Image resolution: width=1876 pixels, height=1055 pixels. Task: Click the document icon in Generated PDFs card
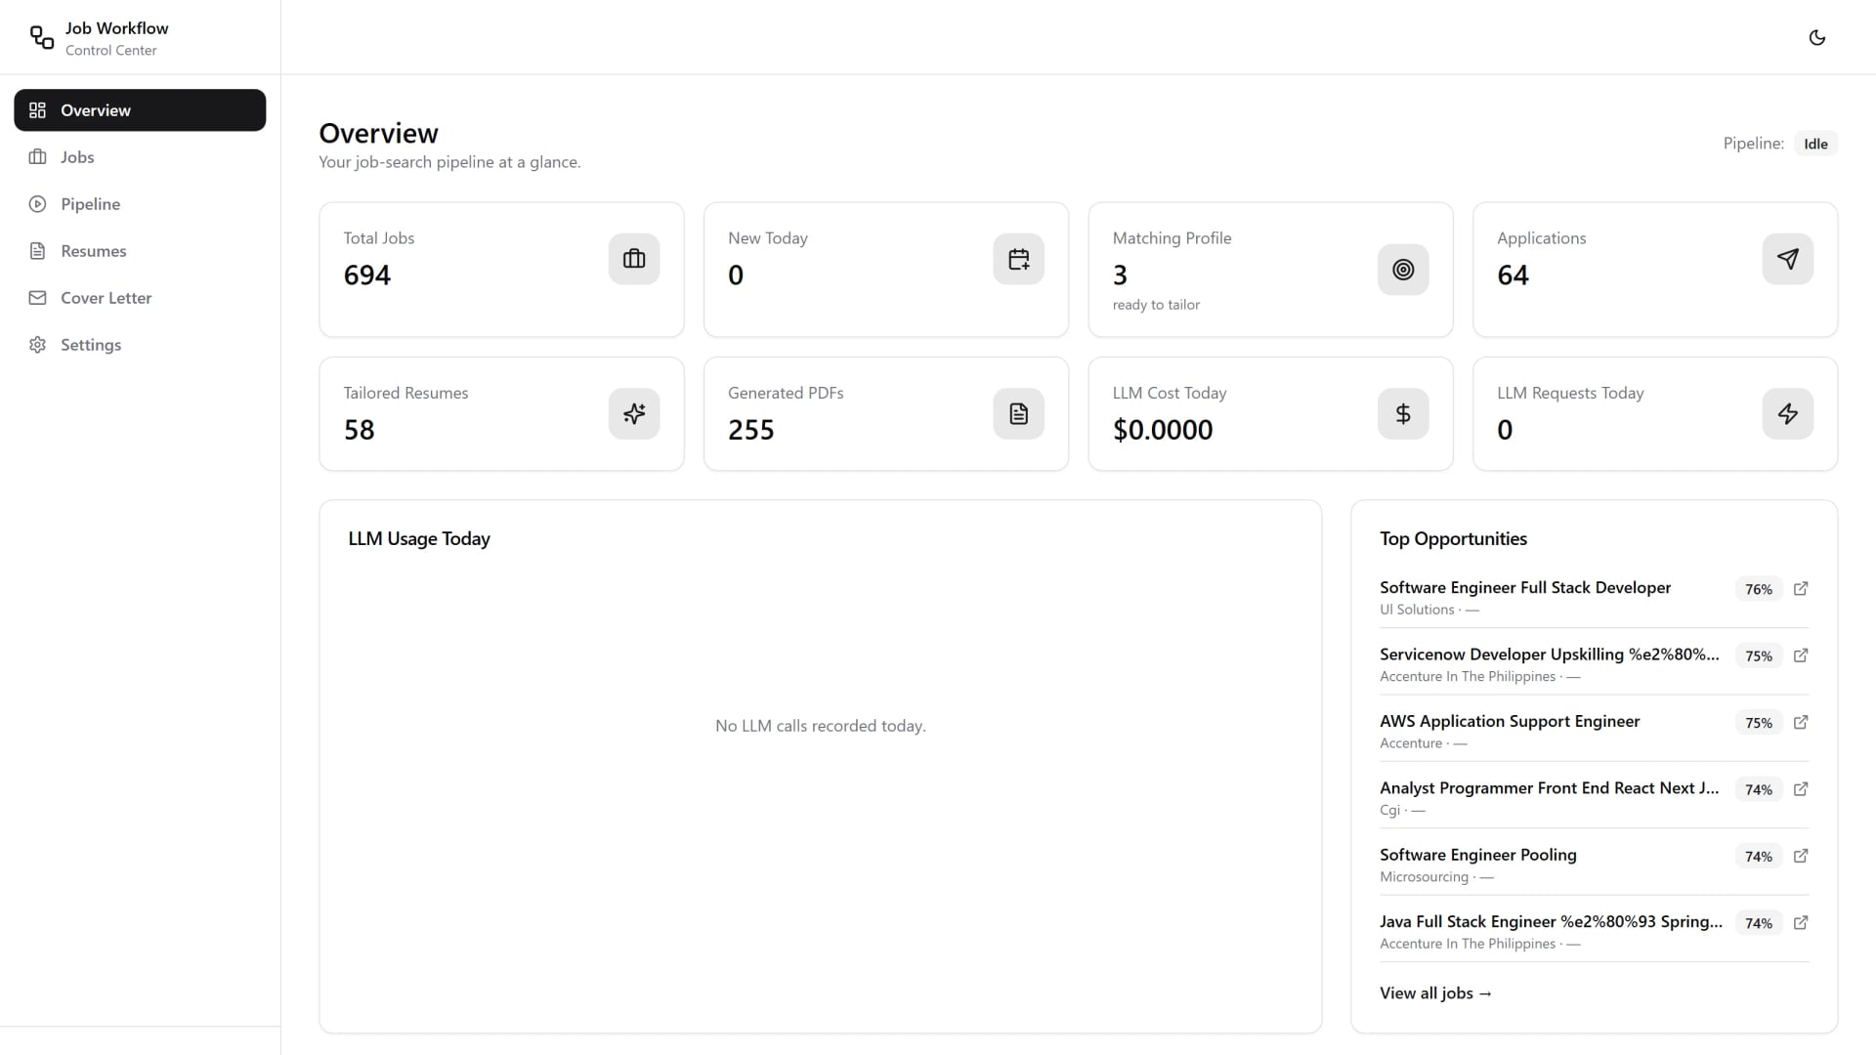[1019, 414]
